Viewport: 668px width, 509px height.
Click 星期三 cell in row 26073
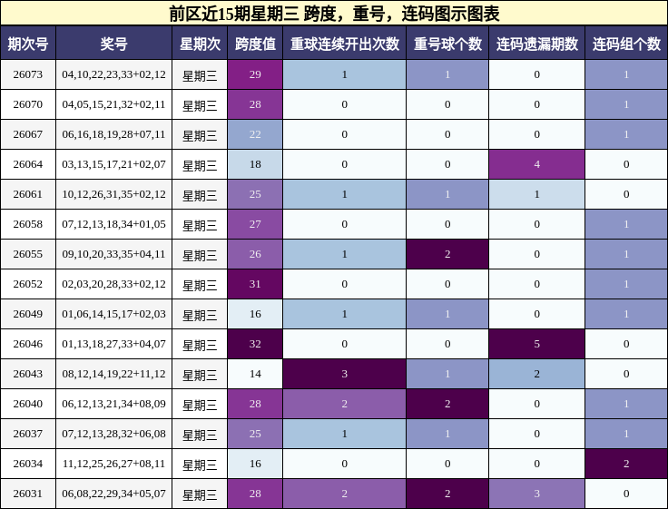tap(200, 74)
